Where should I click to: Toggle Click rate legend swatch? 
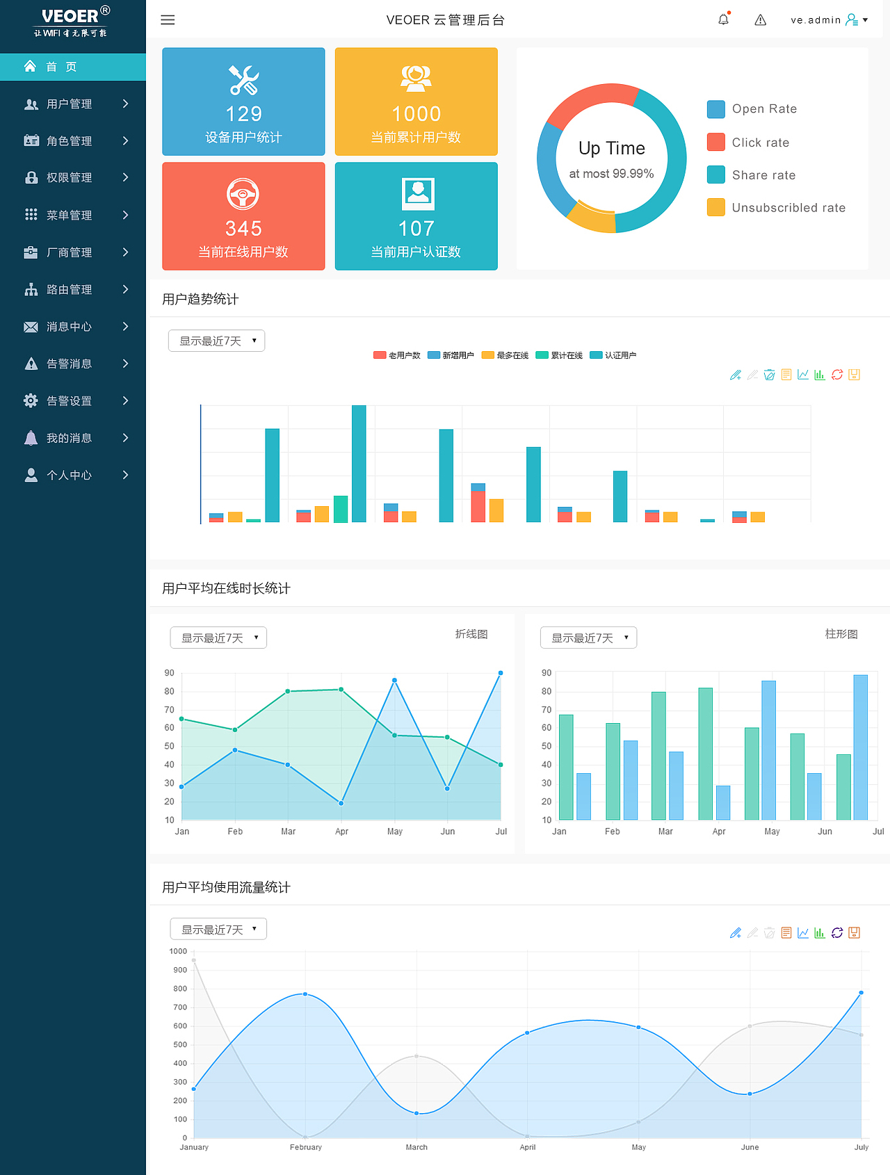716,143
